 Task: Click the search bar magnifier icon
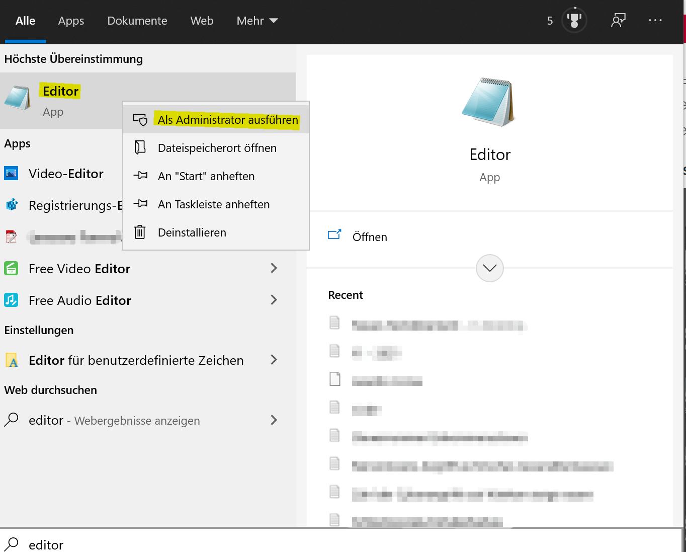(11, 544)
